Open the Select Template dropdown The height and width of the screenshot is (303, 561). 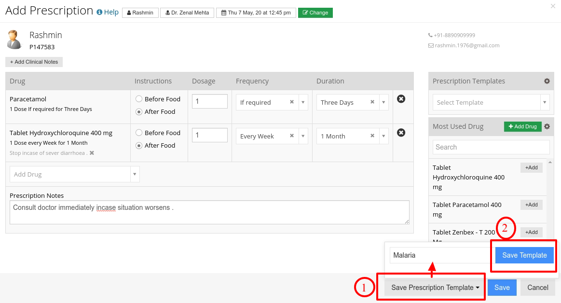point(491,102)
